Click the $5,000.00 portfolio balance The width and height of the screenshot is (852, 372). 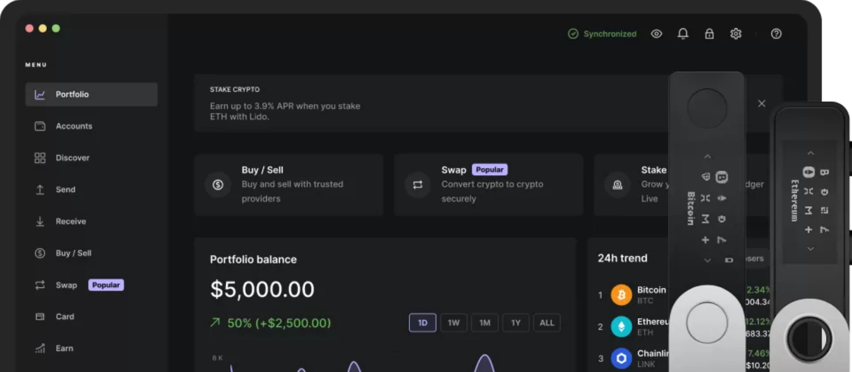[x=262, y=289]
